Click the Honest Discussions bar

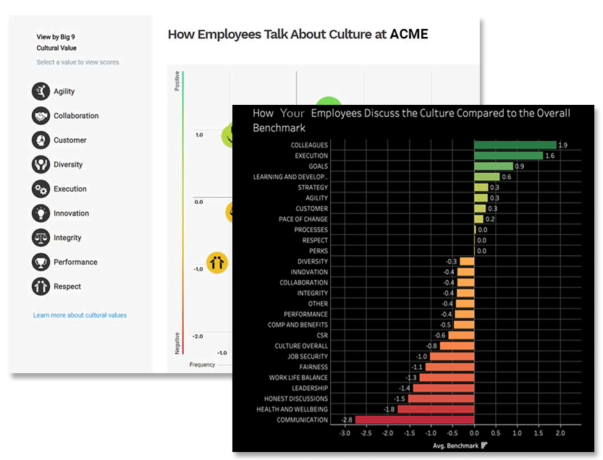(x=442, y=399)
